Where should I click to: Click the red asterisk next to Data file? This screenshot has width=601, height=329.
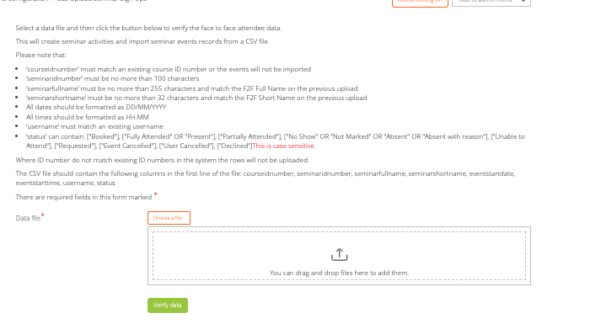tap(42, 215)
